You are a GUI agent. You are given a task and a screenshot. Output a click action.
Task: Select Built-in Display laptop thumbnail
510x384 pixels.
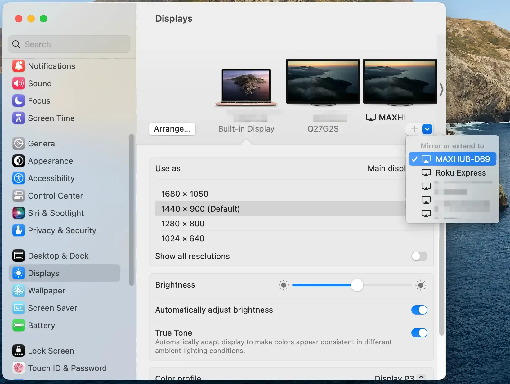246,88
